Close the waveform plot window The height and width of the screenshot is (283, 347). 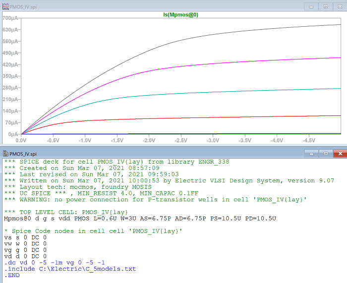tap(339, 6)
